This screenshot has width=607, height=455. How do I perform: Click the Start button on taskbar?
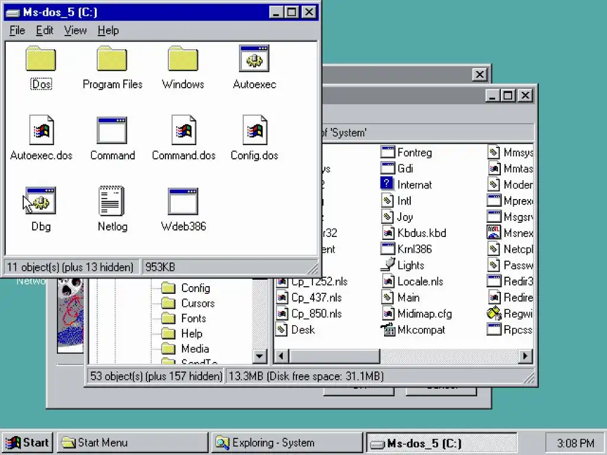[x=27, y=443]
